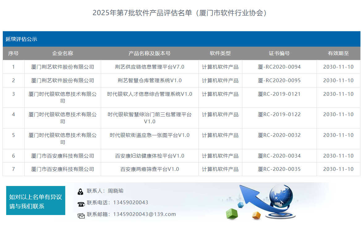Click the 证书编号 column header

click(279, 53)
